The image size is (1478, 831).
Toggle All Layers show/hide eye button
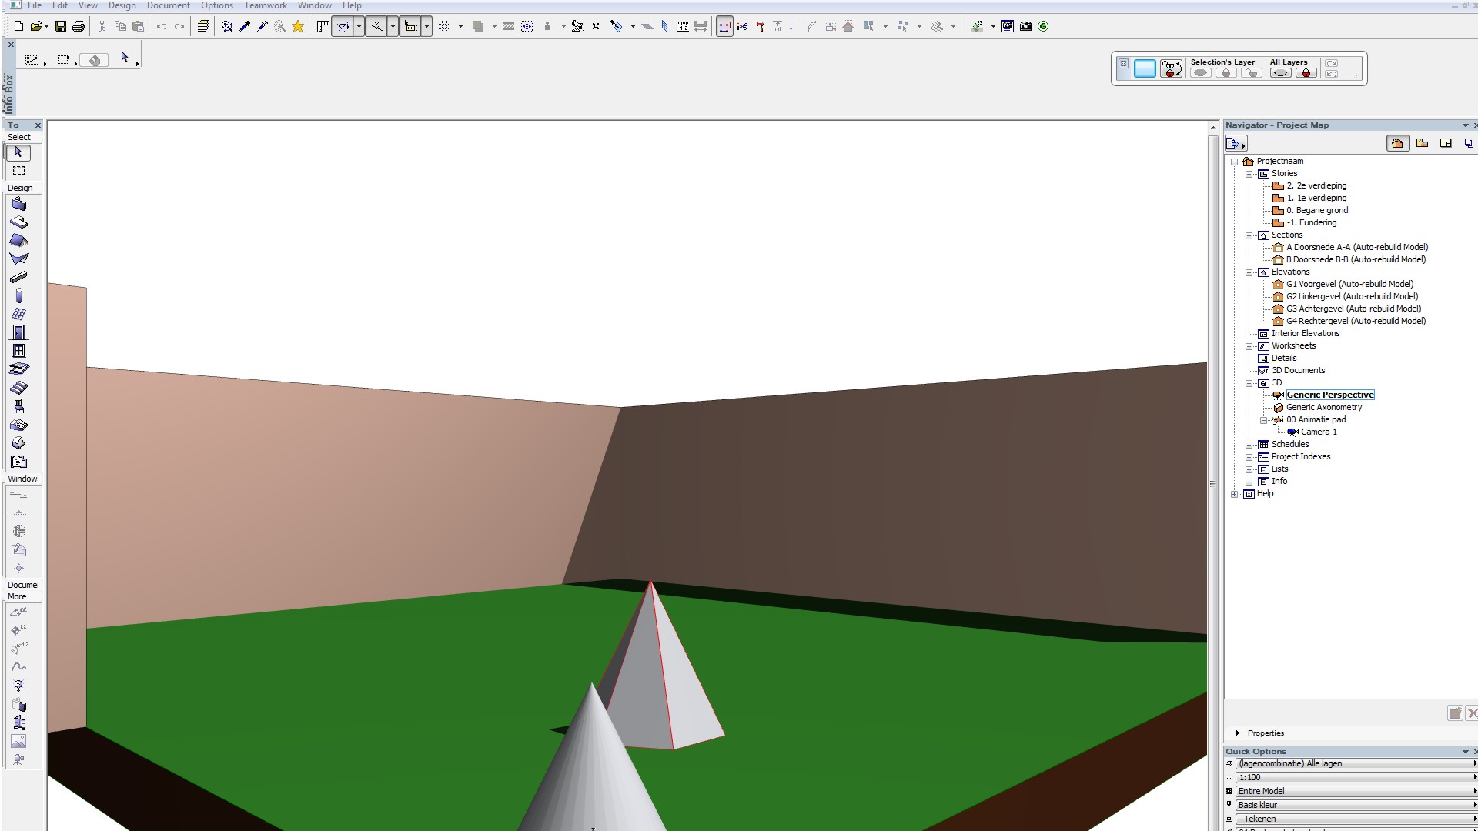[x=1280, y=73]
